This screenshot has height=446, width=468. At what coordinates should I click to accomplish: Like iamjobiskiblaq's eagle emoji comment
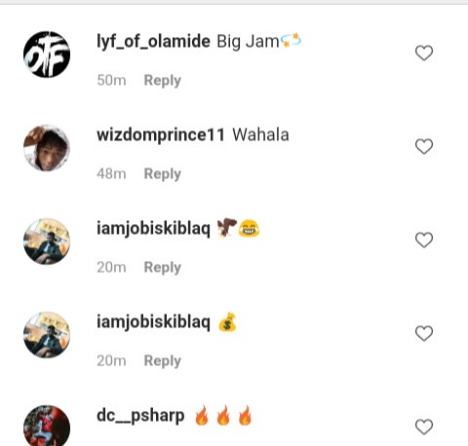coord(424,240)
